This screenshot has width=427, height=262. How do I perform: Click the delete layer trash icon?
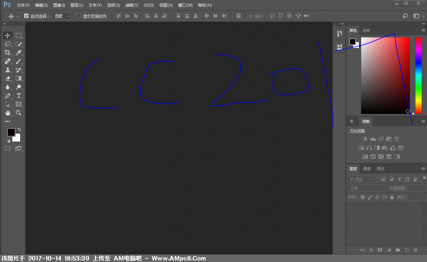coord(416,250)
